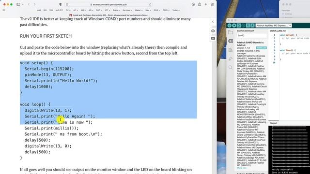Image resolution: width=310 pixels, height=174 pixels.
Task: Open a new tab with the plus icon
Action: pos(206,4)
